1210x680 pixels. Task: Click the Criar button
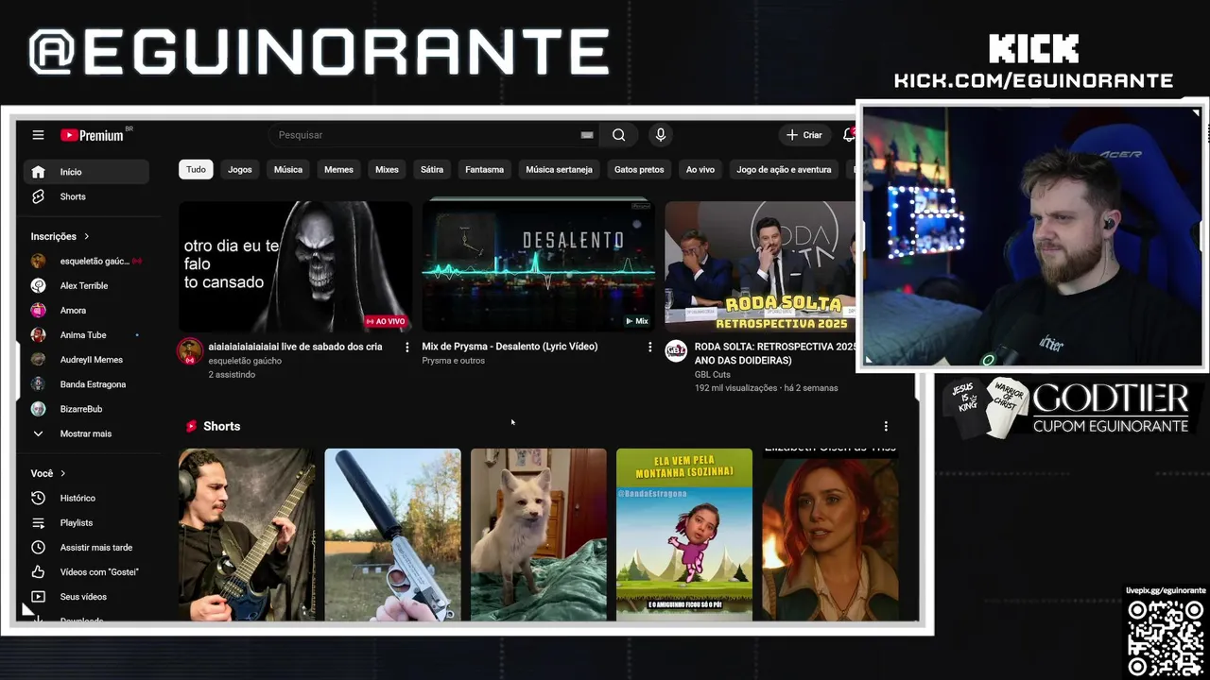click(x=804, y=135)
